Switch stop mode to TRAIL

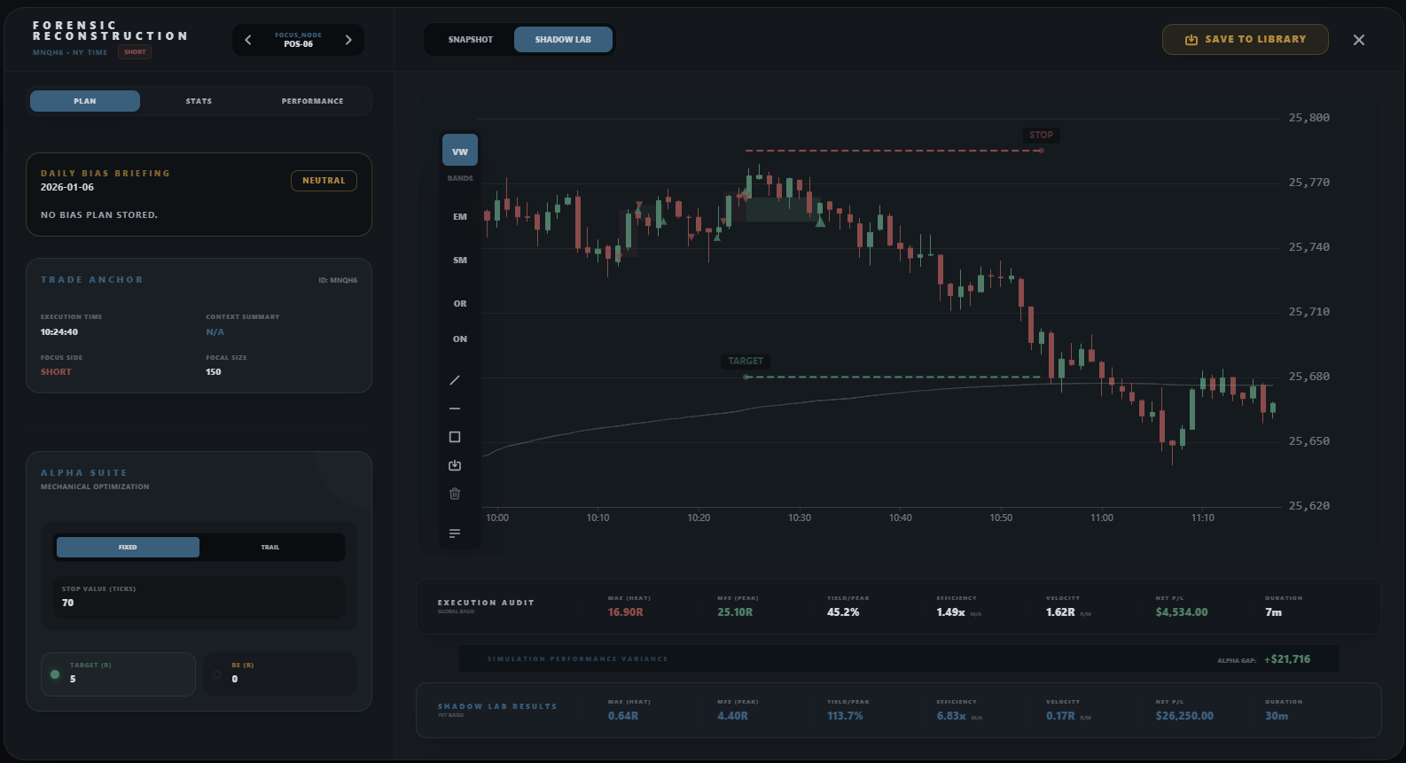tap(270, 548)
